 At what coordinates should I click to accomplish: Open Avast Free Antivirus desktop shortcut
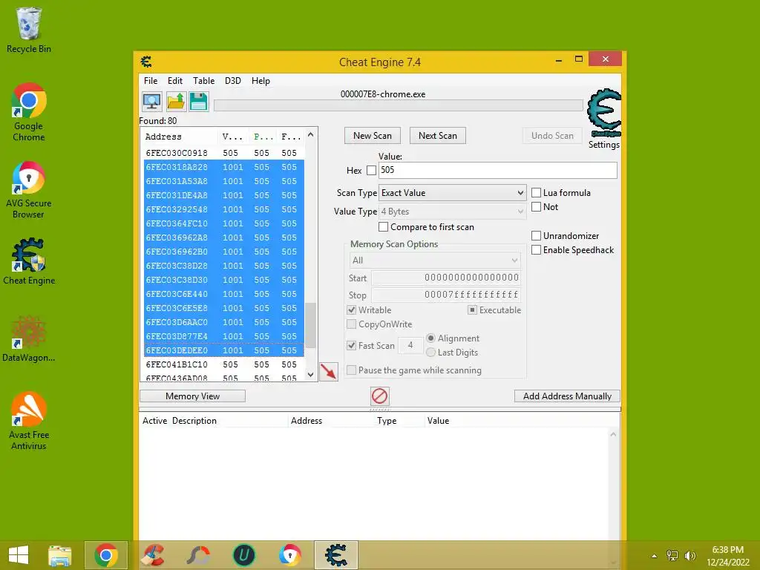click(x=29, y=421)
